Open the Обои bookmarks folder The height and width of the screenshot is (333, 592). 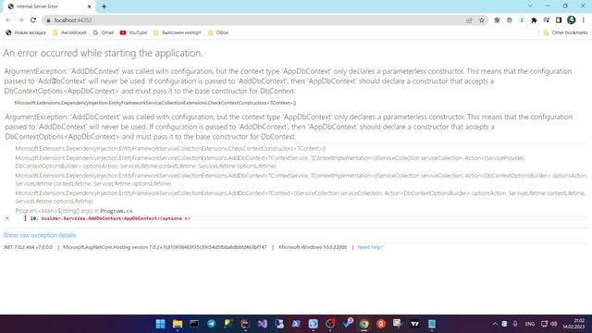[218, 33]
